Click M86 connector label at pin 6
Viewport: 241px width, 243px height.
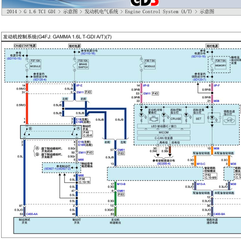(81, 175)
